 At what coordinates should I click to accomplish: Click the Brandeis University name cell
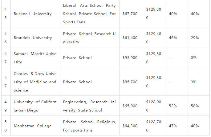point(35,38)
